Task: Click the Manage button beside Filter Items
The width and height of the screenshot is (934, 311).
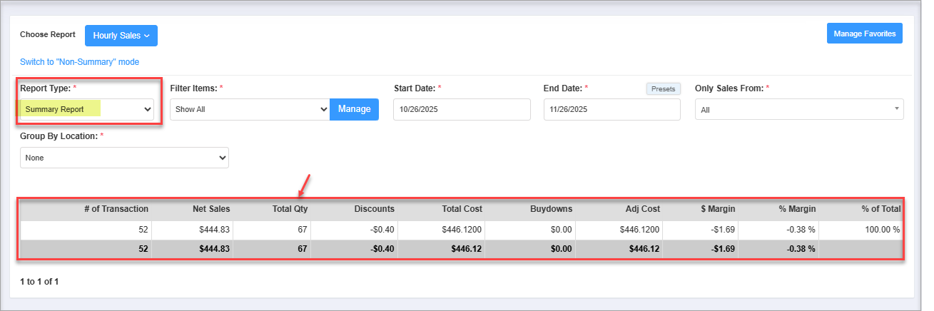Action: click(x=354, y=109)
